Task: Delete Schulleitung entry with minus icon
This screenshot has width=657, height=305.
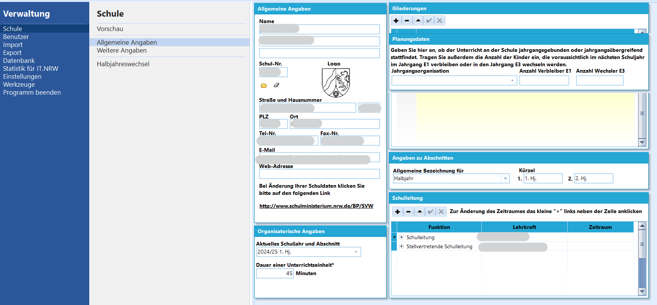Action: pos(408,212)
